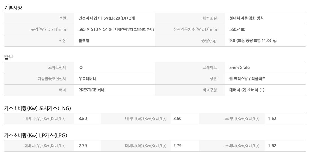
Task: Click the LNG 소버너 value 1.62
Action: (x=272, y=119)
